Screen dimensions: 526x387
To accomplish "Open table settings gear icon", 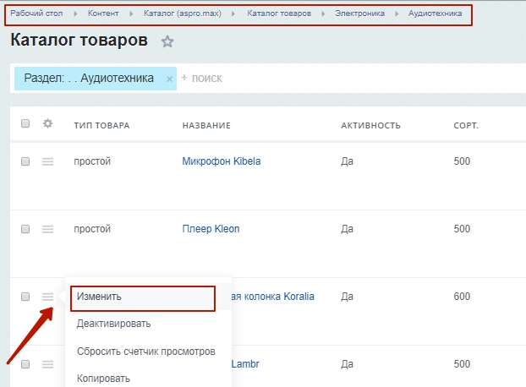I will point(47,123).
